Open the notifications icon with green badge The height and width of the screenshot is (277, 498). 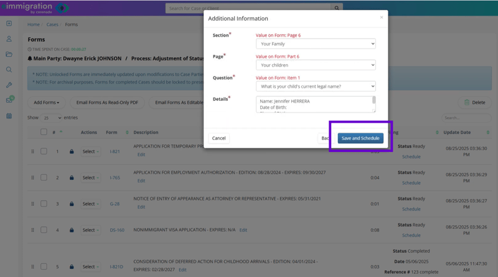(9, 100)
